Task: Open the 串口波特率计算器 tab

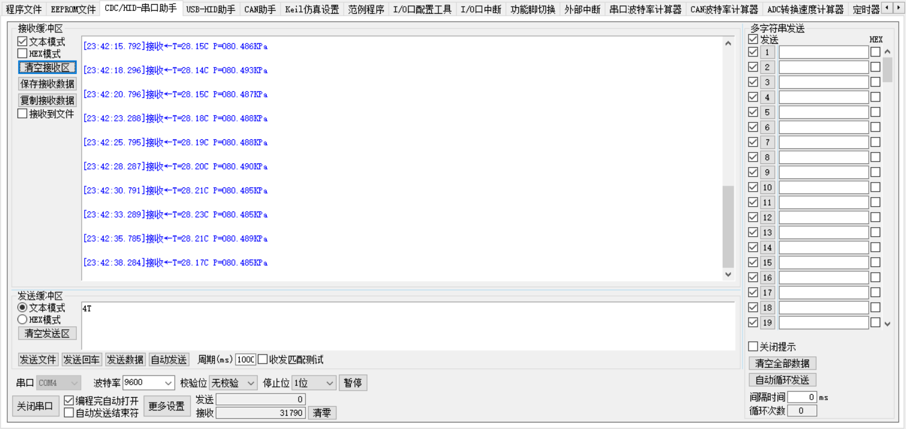Action: tap(645, 10)
